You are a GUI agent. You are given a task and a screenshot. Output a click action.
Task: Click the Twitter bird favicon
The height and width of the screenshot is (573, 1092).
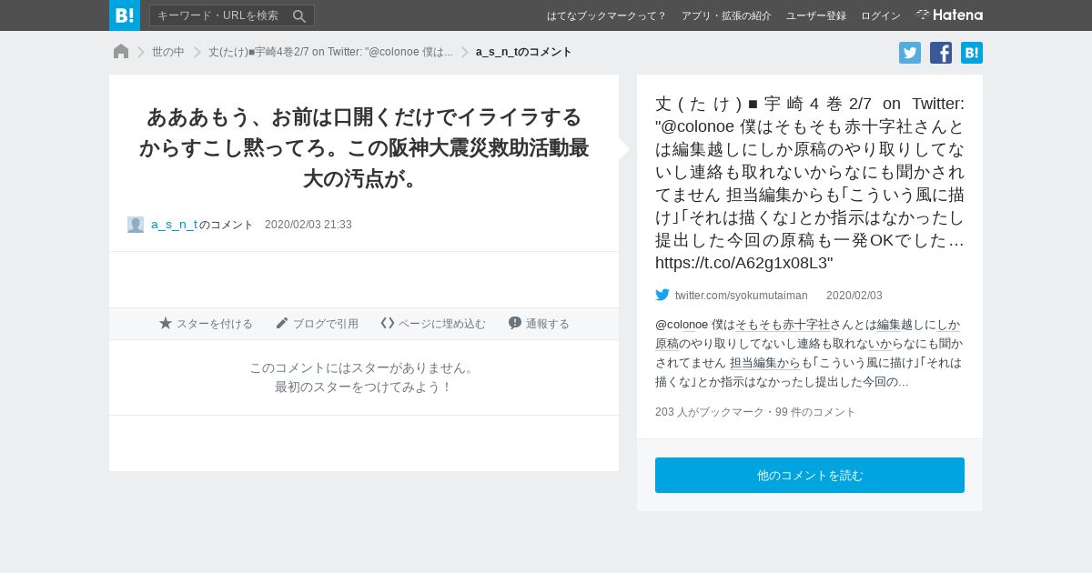tap(662, 295)
